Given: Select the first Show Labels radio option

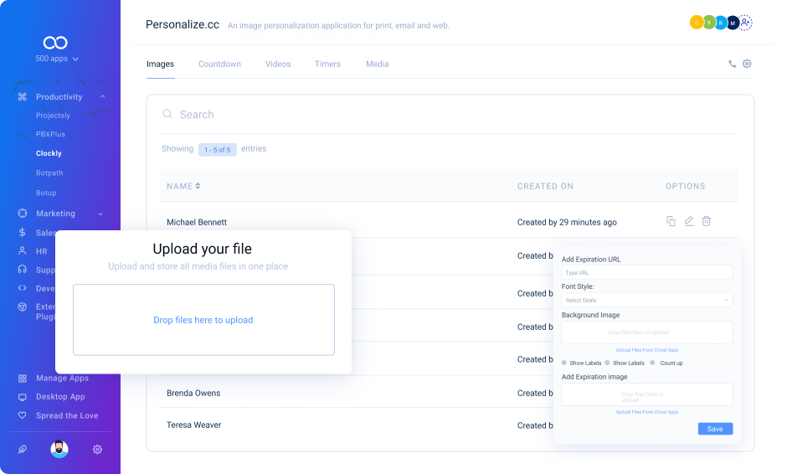Looking at the screenshot, I should tap(564, 363).
